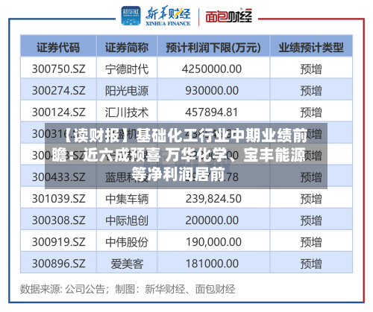Click the value 200000.00
Viewport: 373px width, 312px height.
pyautogui.click(x=212, y=220)
